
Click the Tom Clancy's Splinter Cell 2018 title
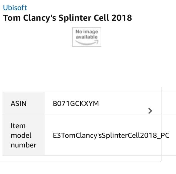(67, 18)
